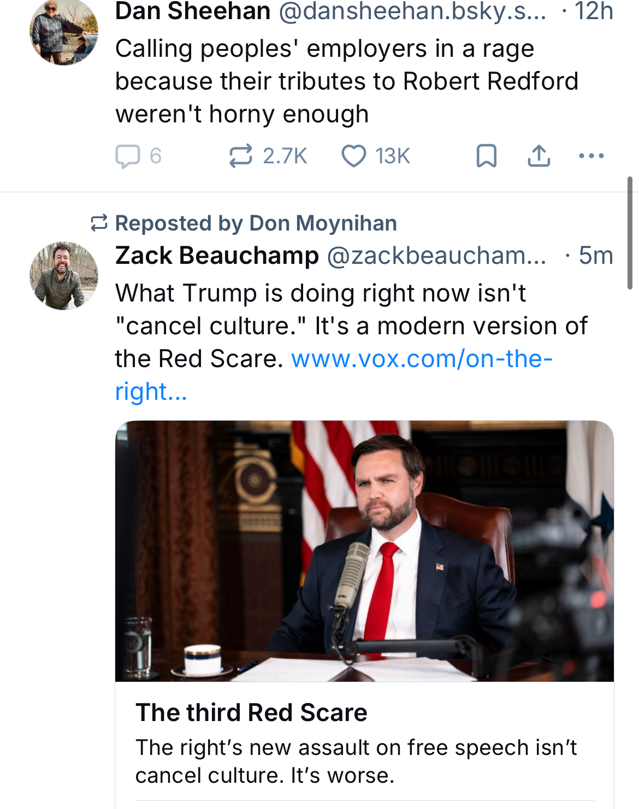Tap the repost icon beside Reposted by
Screen dimensions: 639x809
pos(99,223)
